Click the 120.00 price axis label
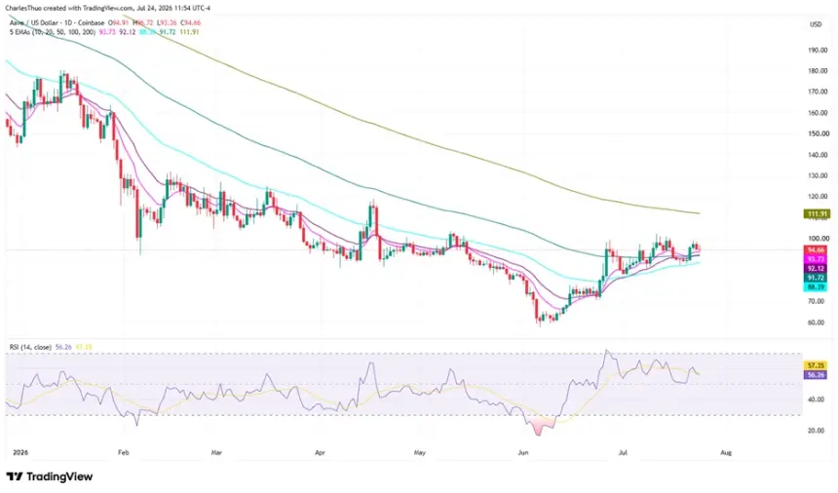Viewport: 838px width, 493px height. click(818, 197)
